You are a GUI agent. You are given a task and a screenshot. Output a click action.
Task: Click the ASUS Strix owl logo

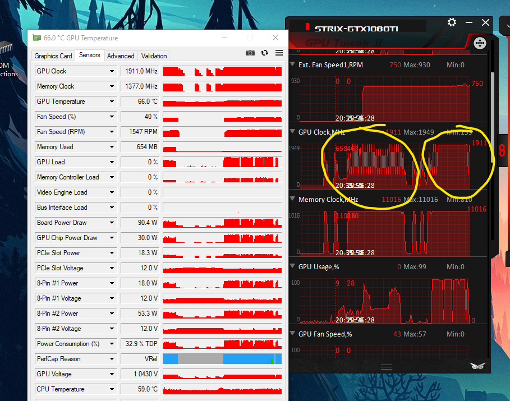pyautogui.click(x=477, y=366)
